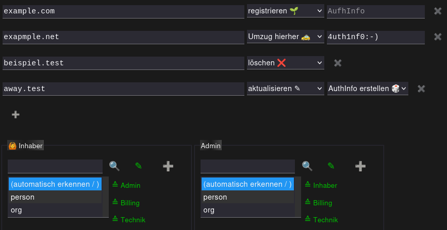Open the 'löschen' action dropdown
Image resolution: width=447 pixels, height=230 pixels.
point(285,63)
